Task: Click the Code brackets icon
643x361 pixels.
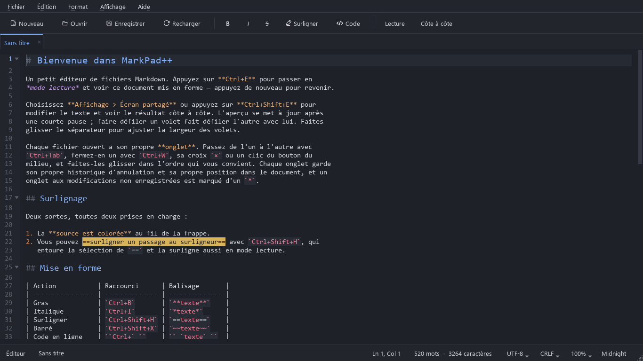Action: 340,24
